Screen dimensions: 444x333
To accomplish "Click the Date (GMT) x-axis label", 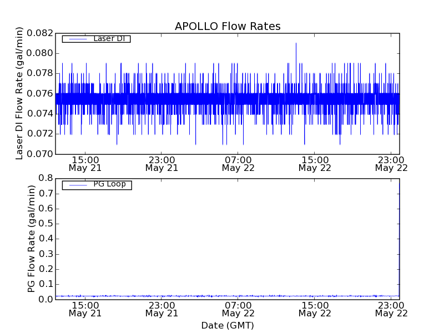I will (228, 325).
